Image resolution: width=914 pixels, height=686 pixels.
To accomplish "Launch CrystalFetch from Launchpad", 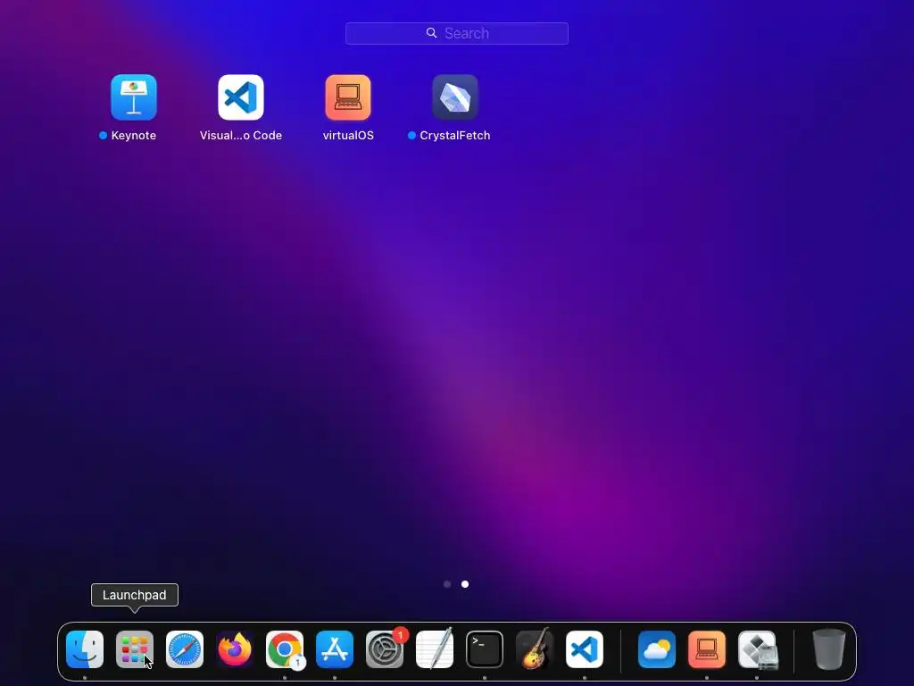I will [455, 96].
